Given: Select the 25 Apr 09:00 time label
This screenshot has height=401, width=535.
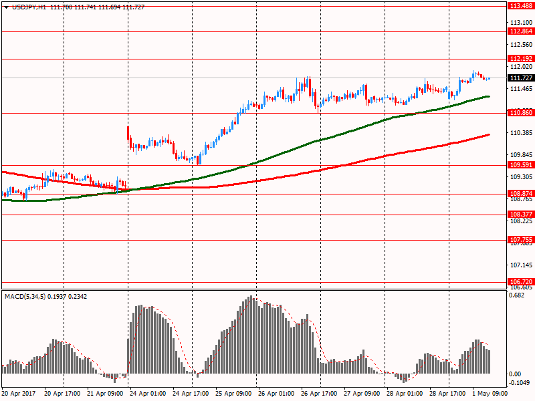Looking at the screenshot, I should 233,394.
